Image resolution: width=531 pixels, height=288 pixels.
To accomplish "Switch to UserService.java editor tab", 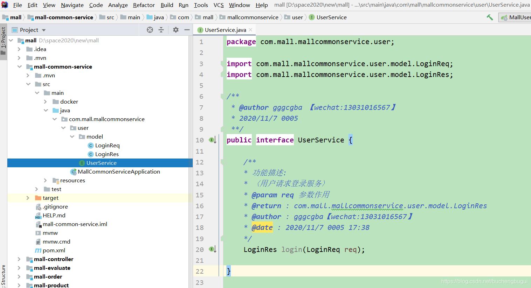I will coord(225,30).
